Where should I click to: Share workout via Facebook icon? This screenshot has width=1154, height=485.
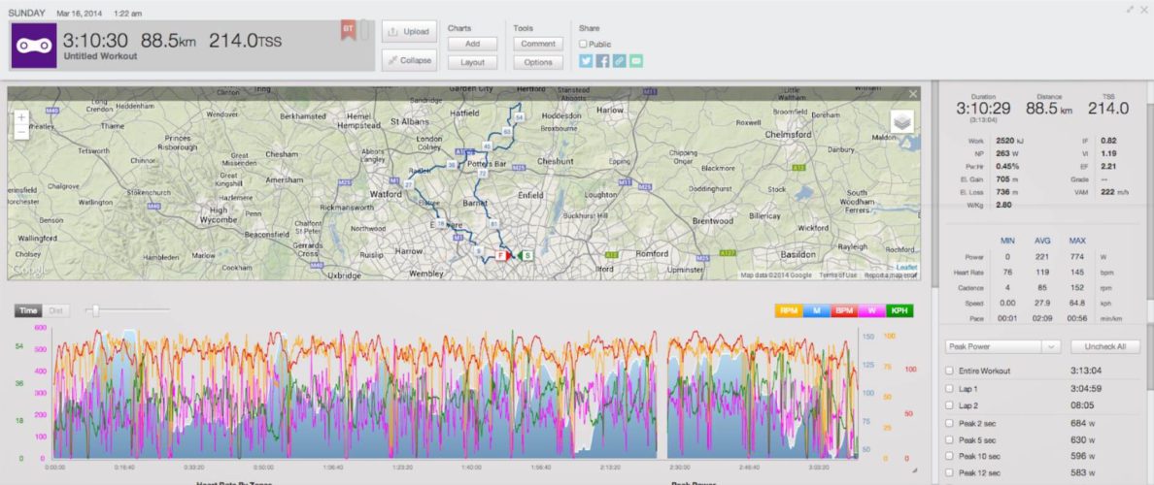pyautogui.click(x=602, y=61)
